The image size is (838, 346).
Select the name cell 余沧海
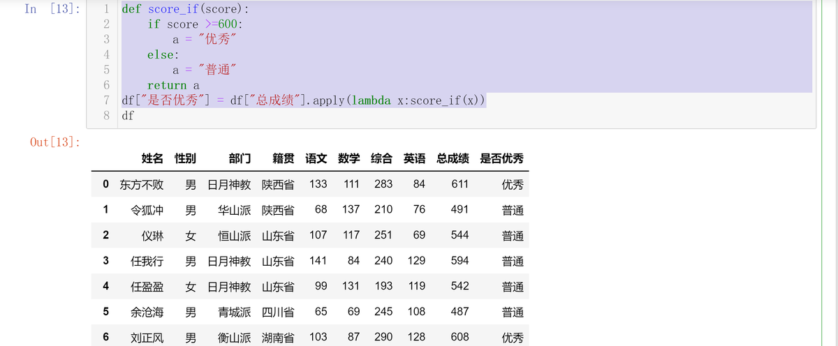pyautogui.click(x=147, y=313)
